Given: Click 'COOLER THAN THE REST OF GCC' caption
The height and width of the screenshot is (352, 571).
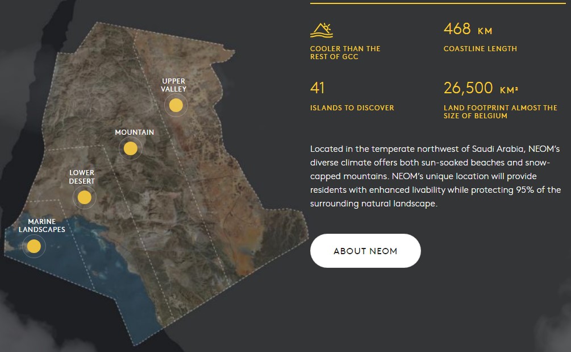Looking at the screenshot, I should (345, 53).
